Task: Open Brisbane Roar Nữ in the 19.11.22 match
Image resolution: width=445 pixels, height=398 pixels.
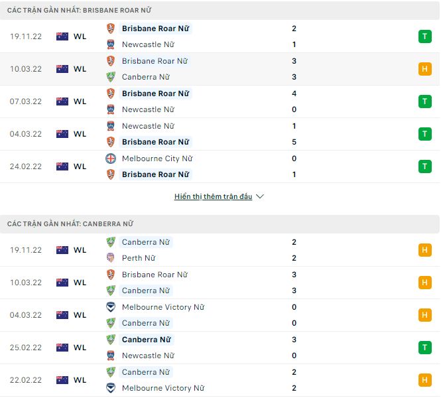Action: [x=156, y=29]
